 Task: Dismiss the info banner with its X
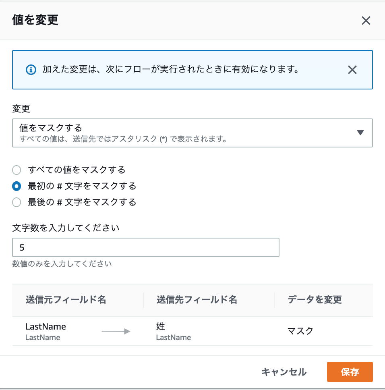[x=352, y=70]
